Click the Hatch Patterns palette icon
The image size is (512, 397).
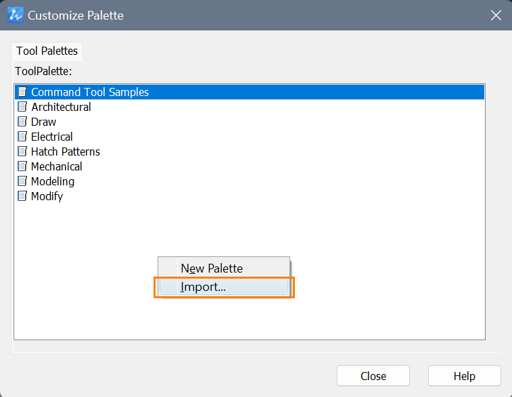tap(22, 151)
